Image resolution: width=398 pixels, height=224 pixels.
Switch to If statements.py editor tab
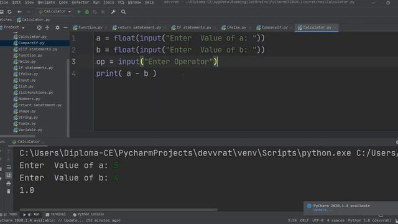click(x=193, y=27)
